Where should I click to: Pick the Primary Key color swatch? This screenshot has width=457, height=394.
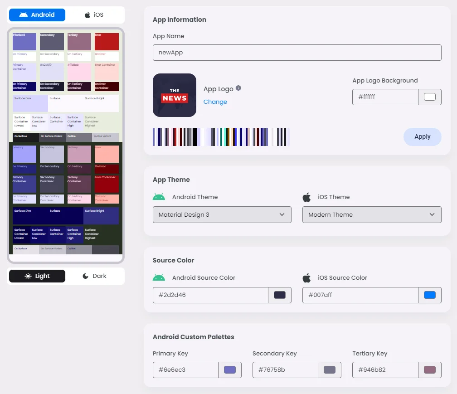pyautogui.click(x=230, y=370)
